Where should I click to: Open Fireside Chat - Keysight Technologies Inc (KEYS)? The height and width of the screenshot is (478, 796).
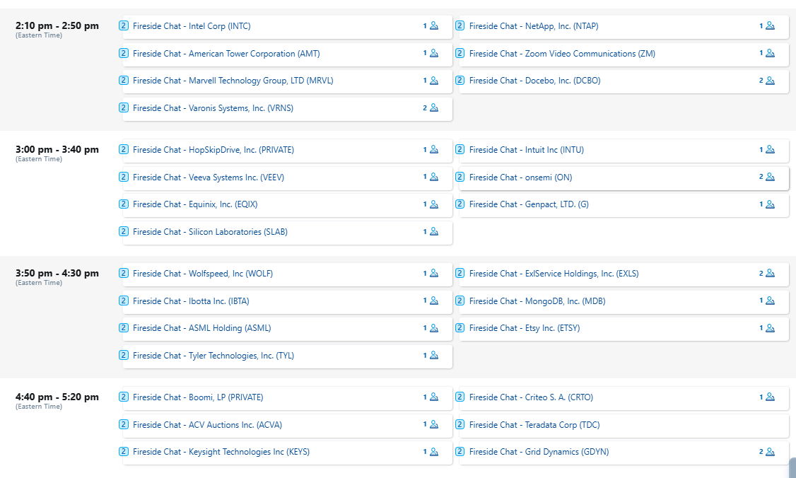point(221,452)
